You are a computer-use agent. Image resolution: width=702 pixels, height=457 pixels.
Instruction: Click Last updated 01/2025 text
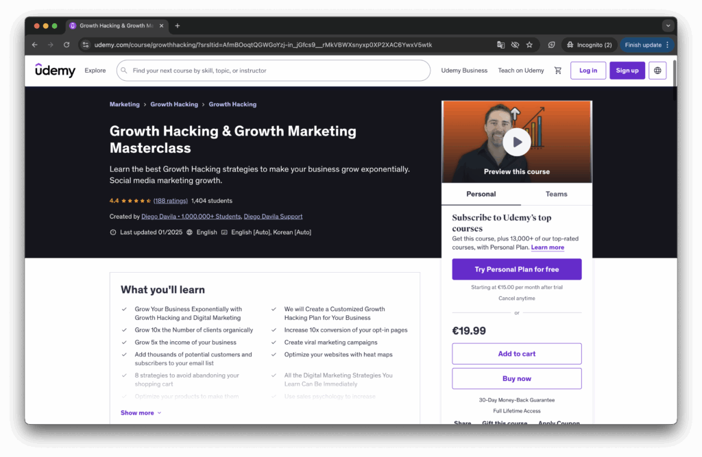click(152, 232)
